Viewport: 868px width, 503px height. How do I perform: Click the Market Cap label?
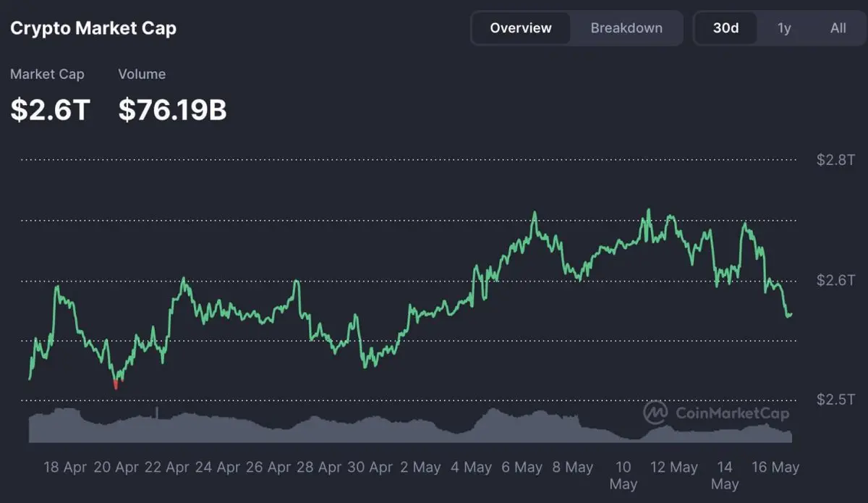tap(47, 74)
